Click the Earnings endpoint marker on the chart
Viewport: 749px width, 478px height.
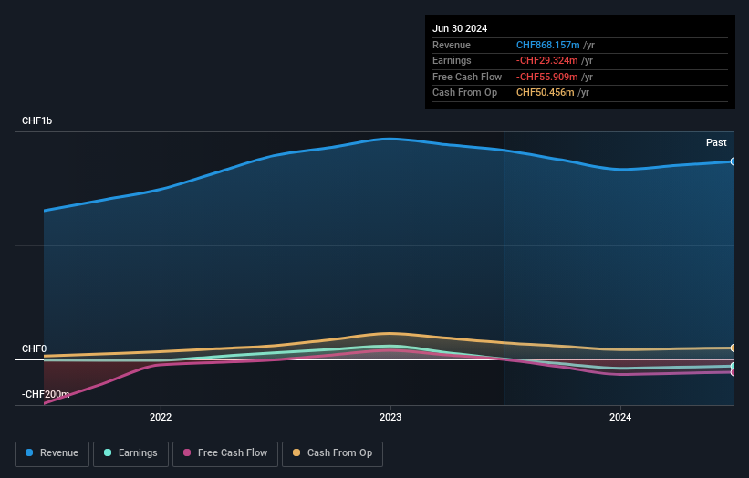coord(733,367)
